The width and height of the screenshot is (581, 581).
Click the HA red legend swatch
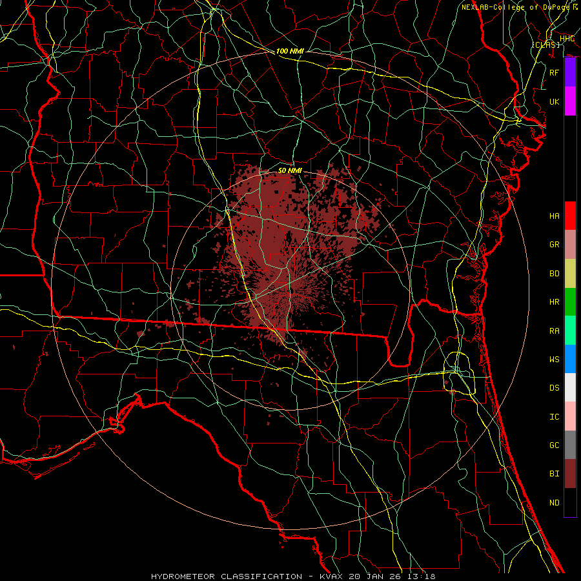click(x=570, y=216)
